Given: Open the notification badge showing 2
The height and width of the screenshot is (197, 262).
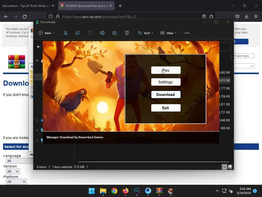Looking at the screenshot, I should (x=255, y=191).
